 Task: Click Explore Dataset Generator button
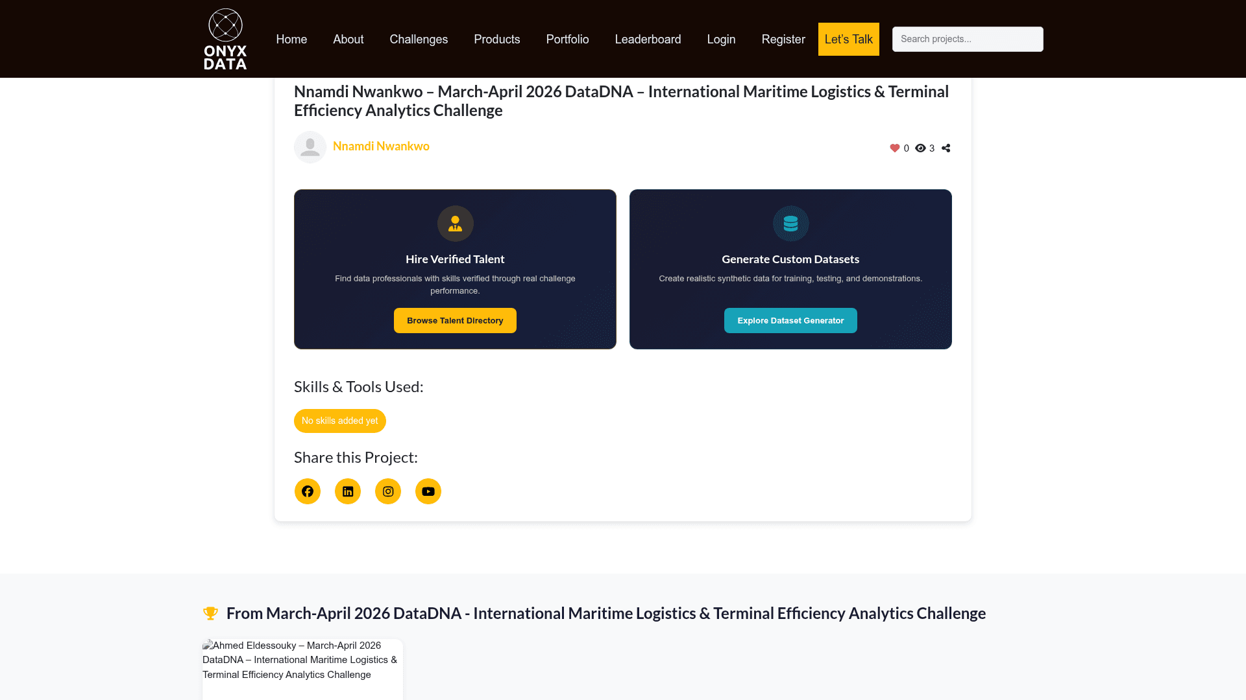(x=790, y=320)
